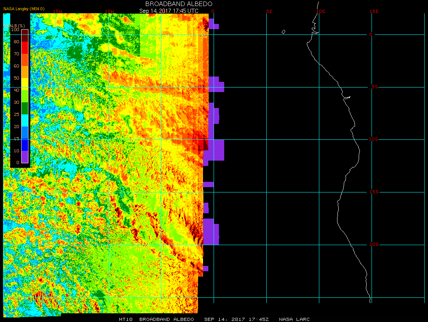The width and height of the screenshot is (428, 322).
Task: Pick the purple swatch in the legend bar
Action: pyautogui.click(x=25, y=157)
